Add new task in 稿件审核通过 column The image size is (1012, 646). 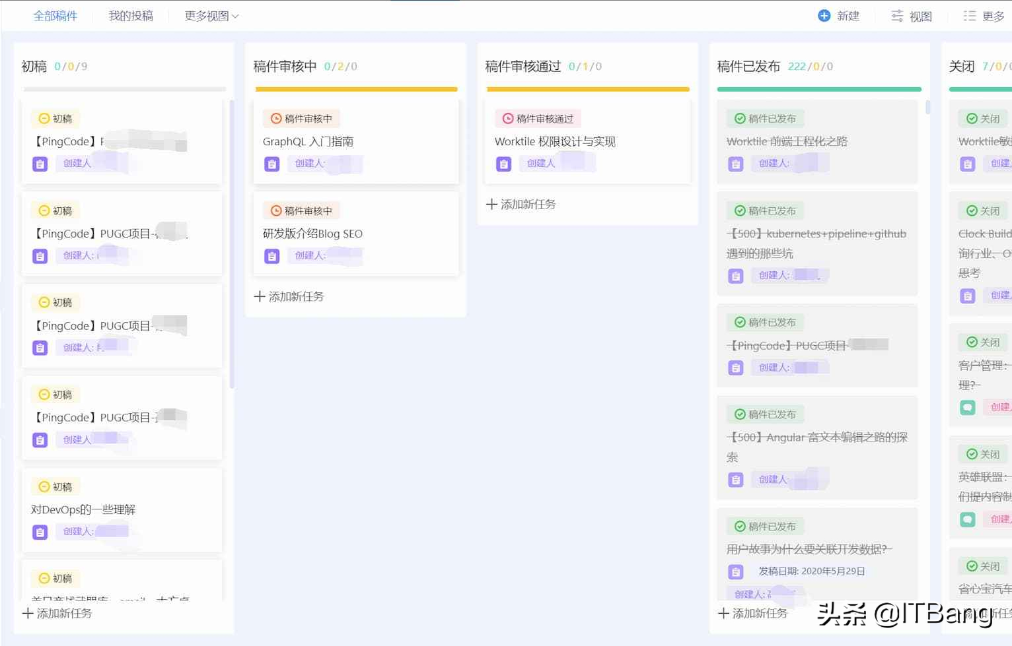(521, 205)
